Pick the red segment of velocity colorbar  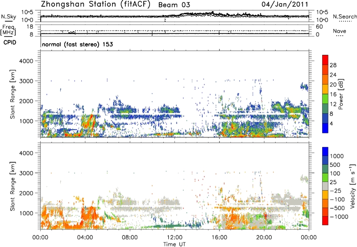tap(325, 221)
